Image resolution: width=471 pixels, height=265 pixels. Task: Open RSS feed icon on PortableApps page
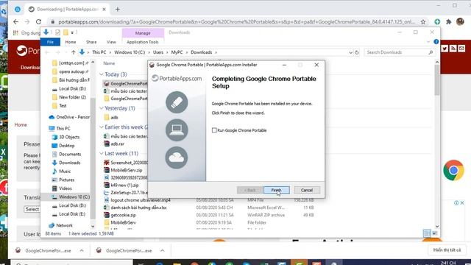click(x=453, y=49)
